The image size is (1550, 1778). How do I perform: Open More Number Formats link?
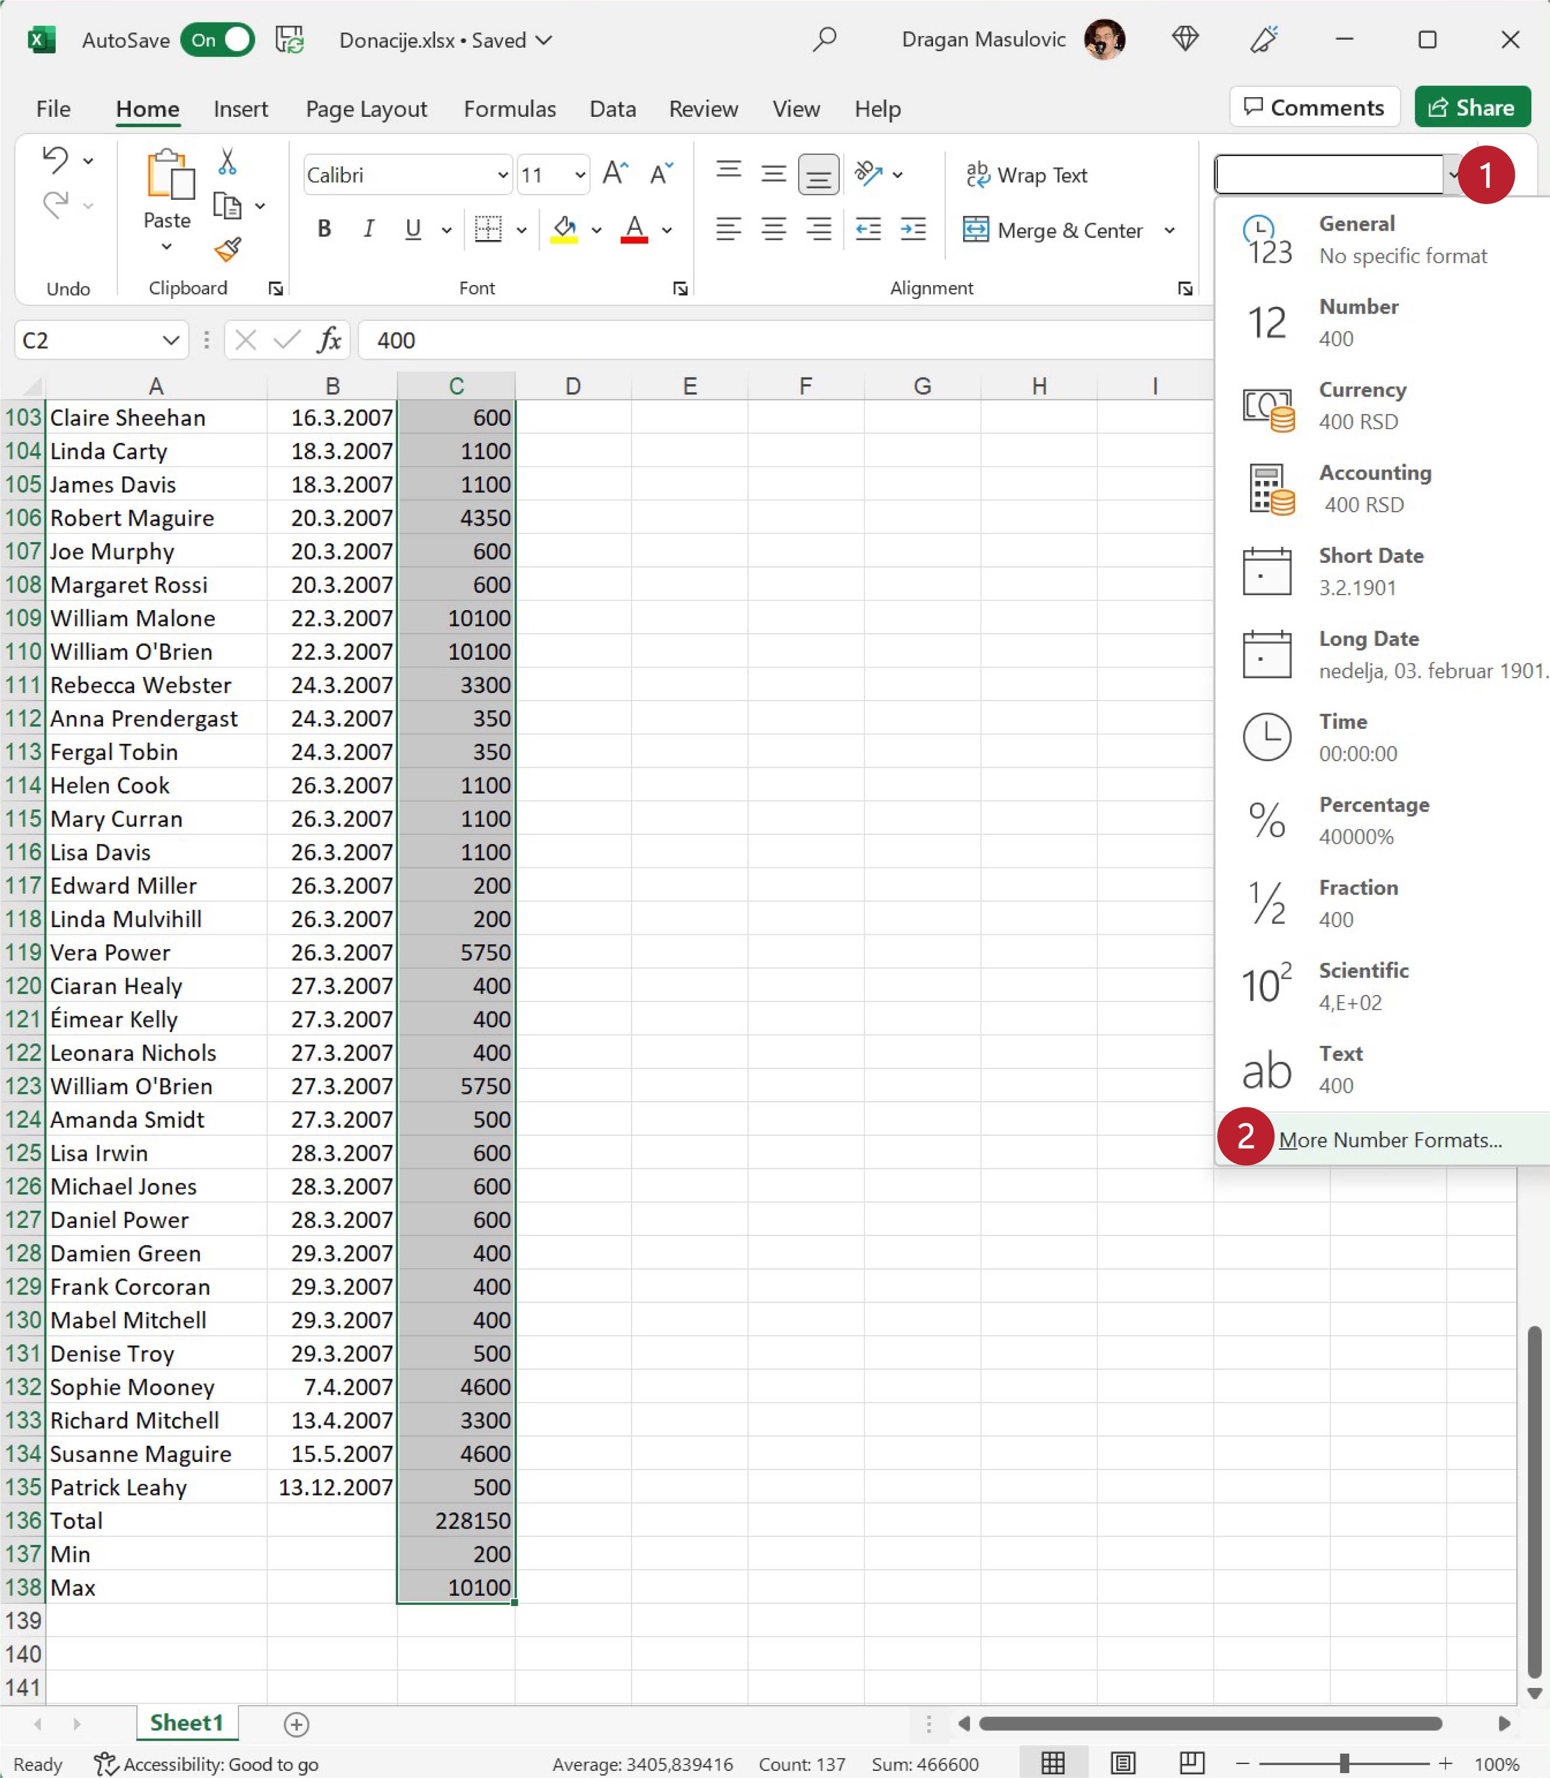click(1389, 1140)
